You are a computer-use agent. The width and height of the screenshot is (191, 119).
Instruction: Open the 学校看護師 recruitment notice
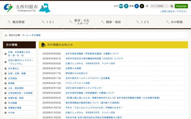pyautogui.click(x=90, y=93)
